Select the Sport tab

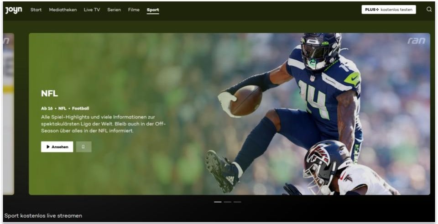coord(153,10)
